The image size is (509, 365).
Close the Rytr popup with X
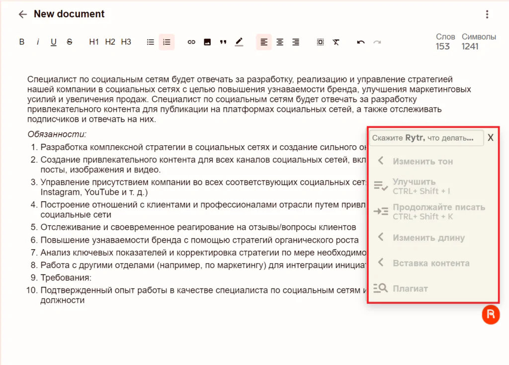[x=491, y=138]
